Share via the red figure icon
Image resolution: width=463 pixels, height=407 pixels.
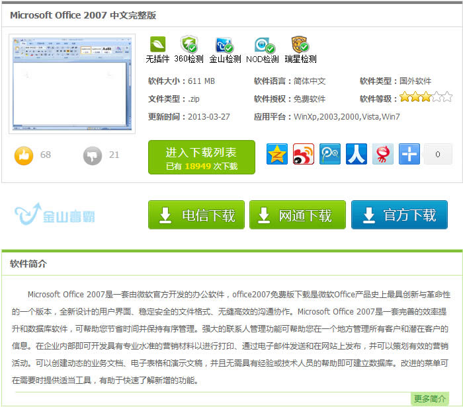click(383, 154)
